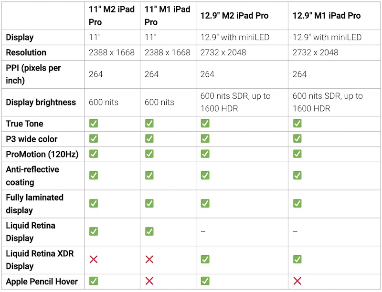
Task: Click the 12.9" M1 iPad Pro header
Action: pos(326,16)
